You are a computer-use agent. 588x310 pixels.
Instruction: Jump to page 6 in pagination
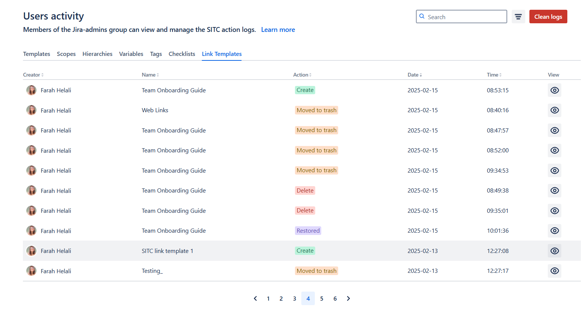click(335, 299)
